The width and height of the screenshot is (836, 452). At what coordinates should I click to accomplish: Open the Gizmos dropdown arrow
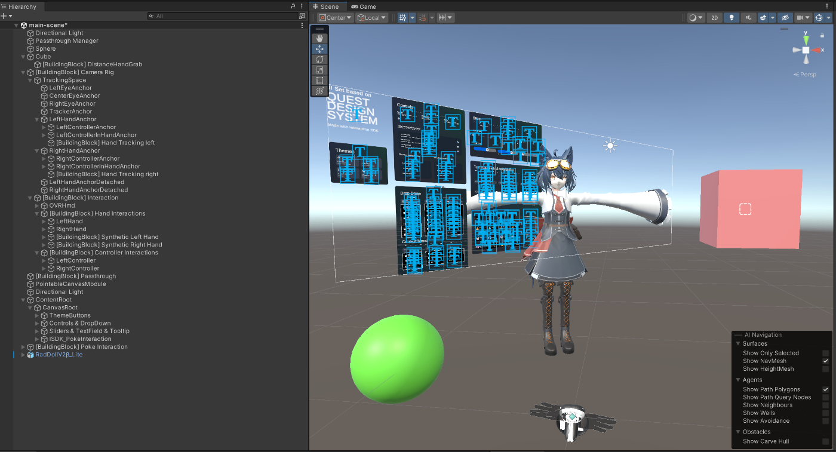(828, 18)
